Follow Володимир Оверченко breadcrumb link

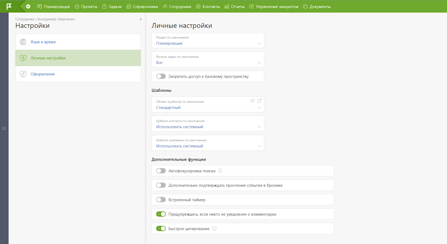pos(56,19)
